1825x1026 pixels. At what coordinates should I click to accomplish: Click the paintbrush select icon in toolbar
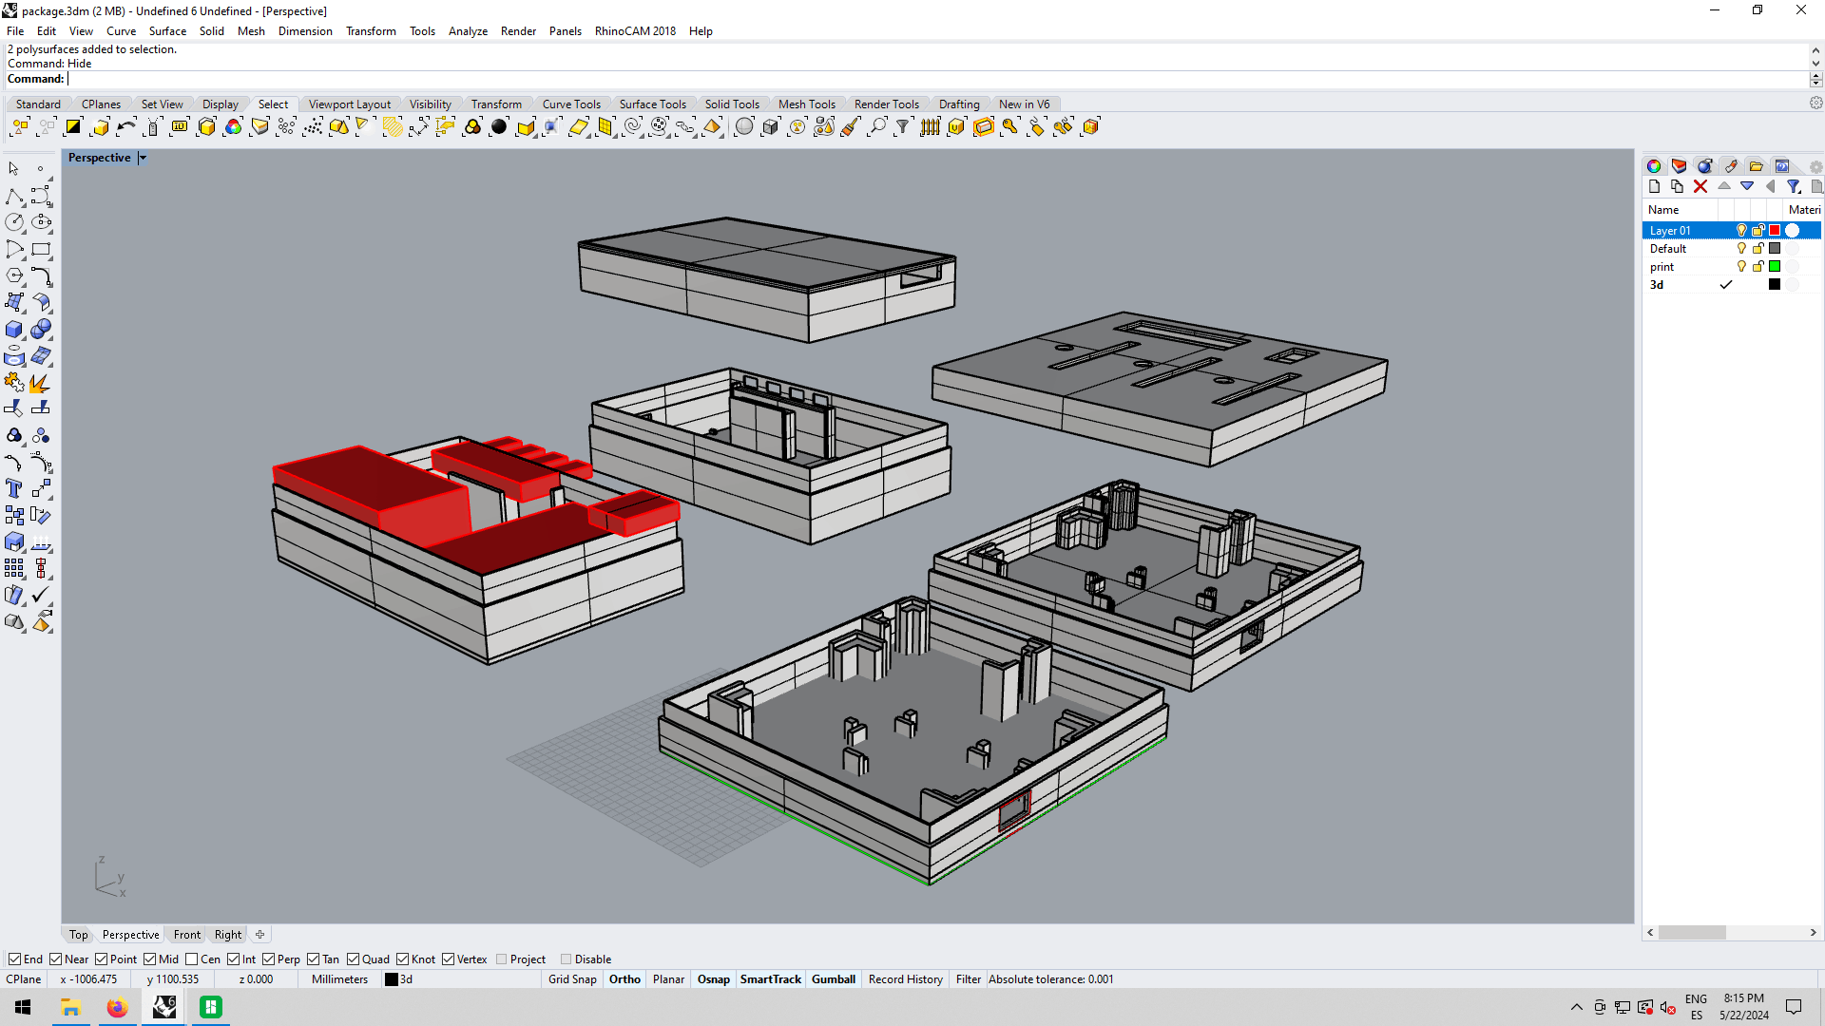click(x=851, y=127)
